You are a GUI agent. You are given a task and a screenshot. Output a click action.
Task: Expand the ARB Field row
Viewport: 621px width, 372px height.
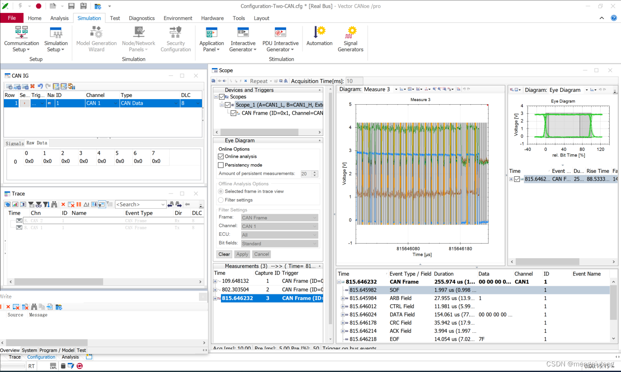(x=343, y=298)
